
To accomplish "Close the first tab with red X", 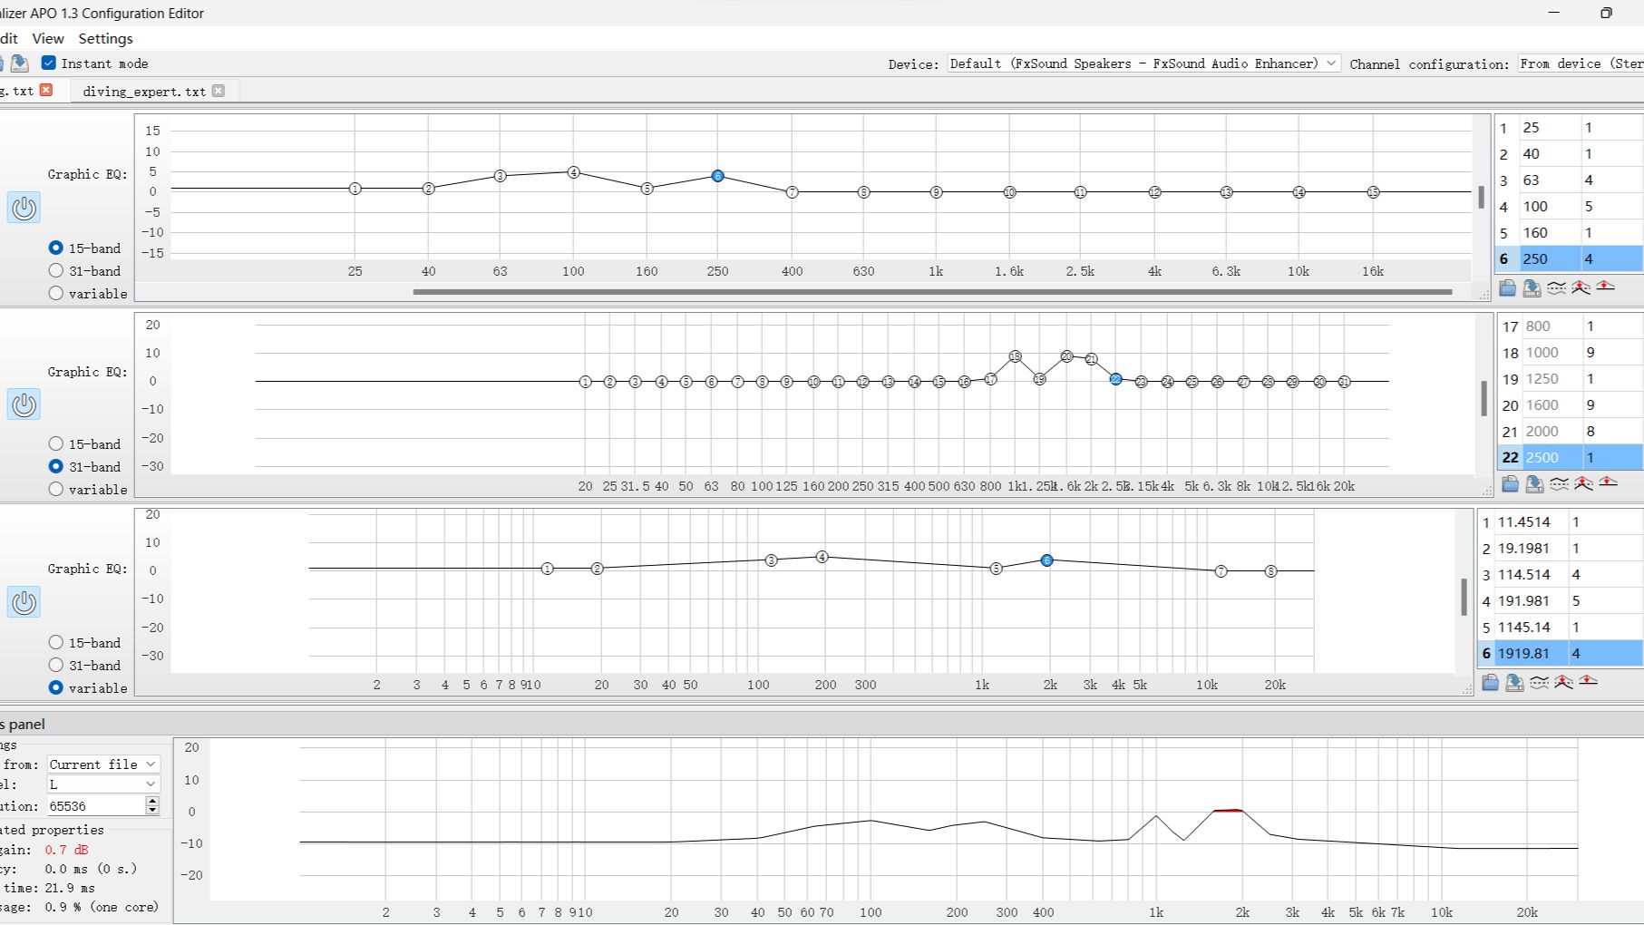I will pos(46,90).
